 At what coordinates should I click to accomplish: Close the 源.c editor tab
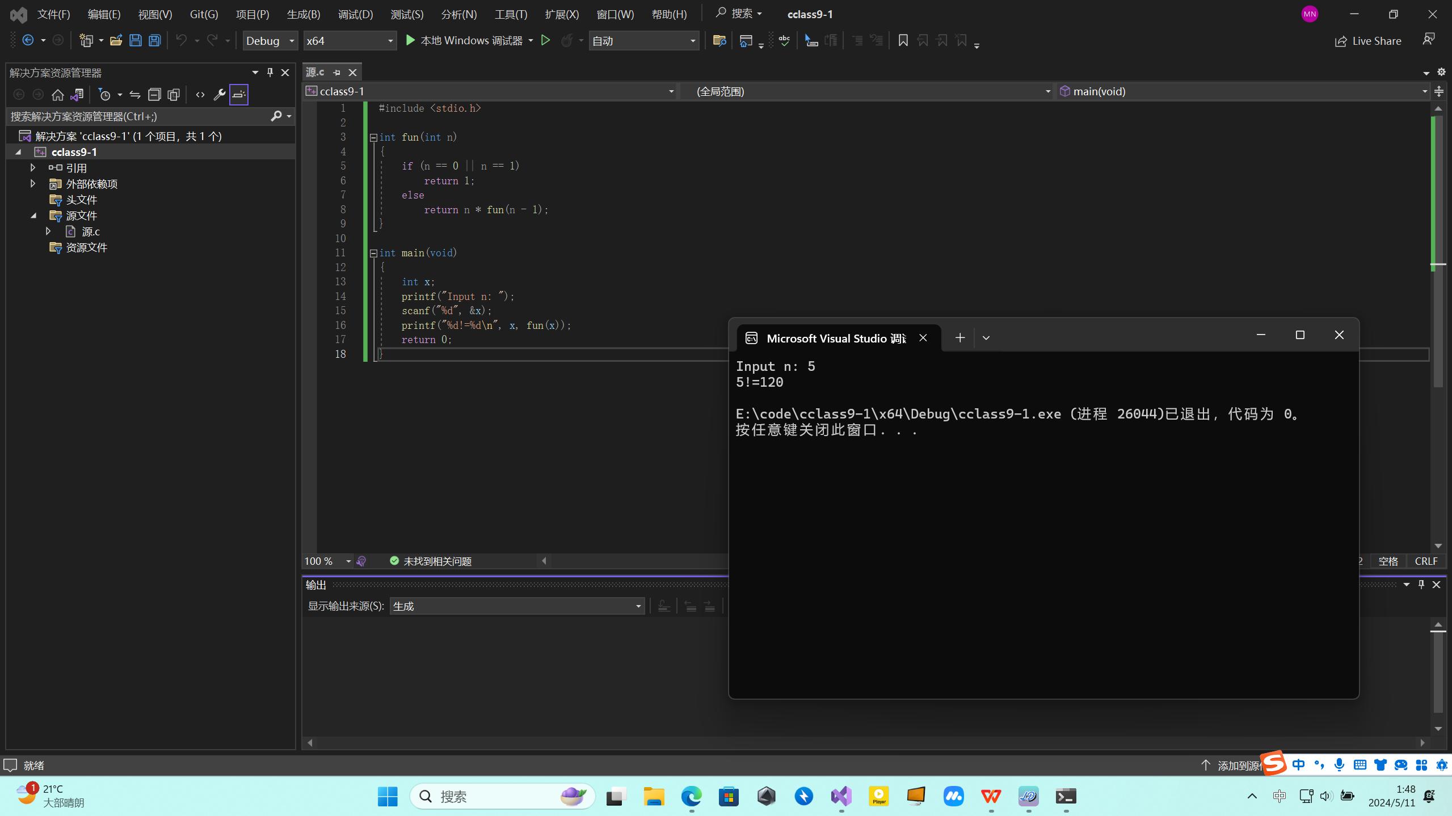point(353,73)
